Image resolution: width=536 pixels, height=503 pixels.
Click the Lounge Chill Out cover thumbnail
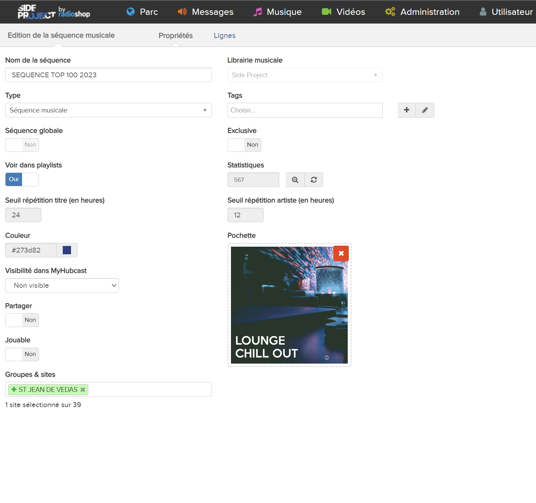(x=289, y=305)
